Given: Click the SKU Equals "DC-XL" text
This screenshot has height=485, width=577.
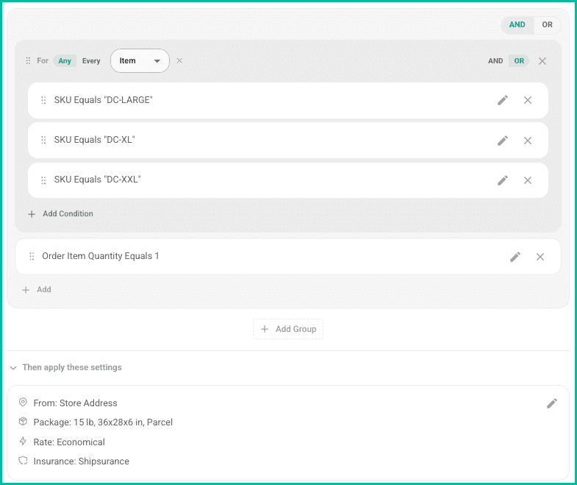Looking at the screenshot, I should 94,140.
